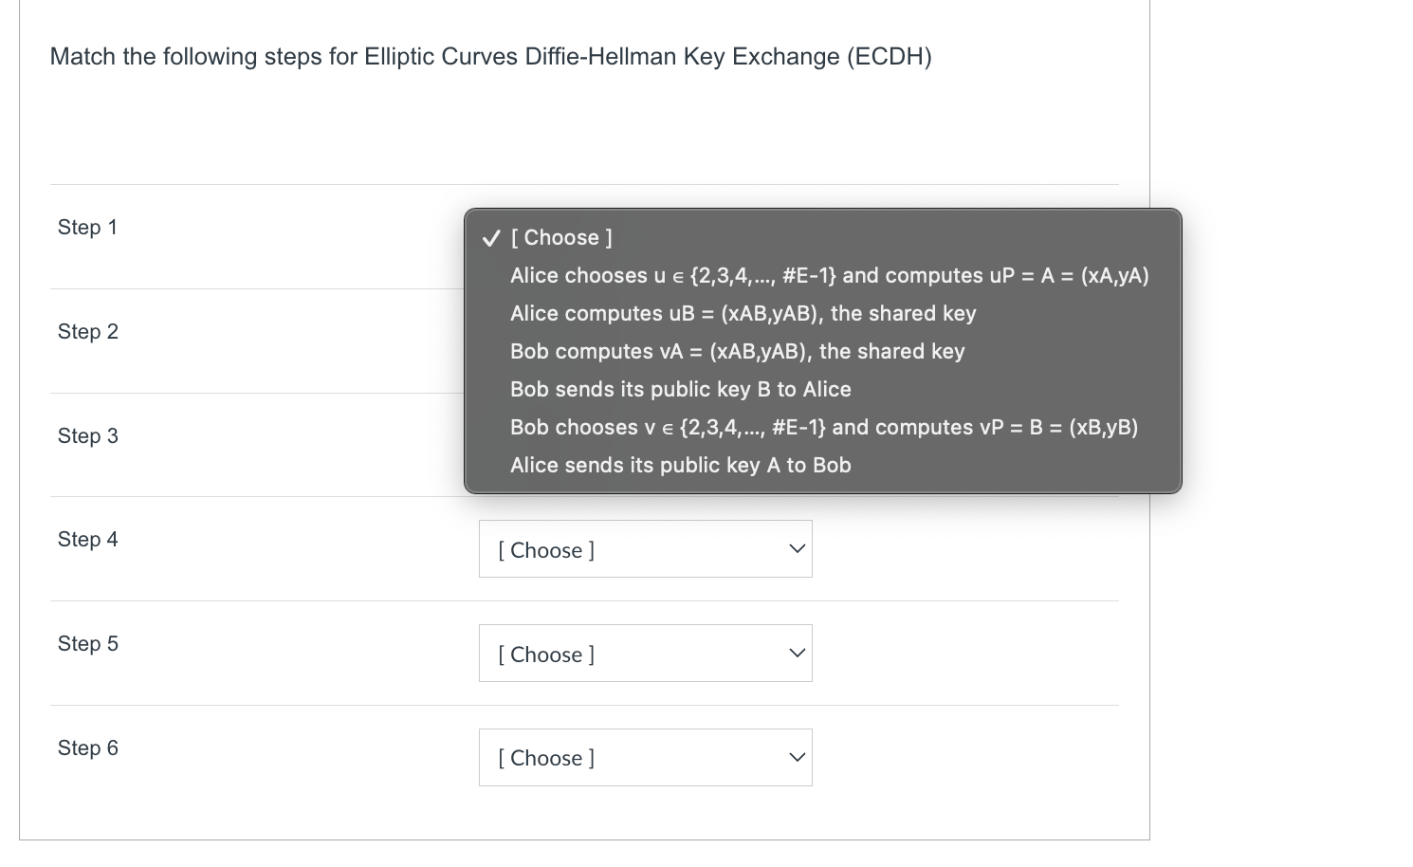The width and height of the screenshot is (1413, 867).
Task: Click the checkmark icon beside [ Choose ]
Action: 490,237
